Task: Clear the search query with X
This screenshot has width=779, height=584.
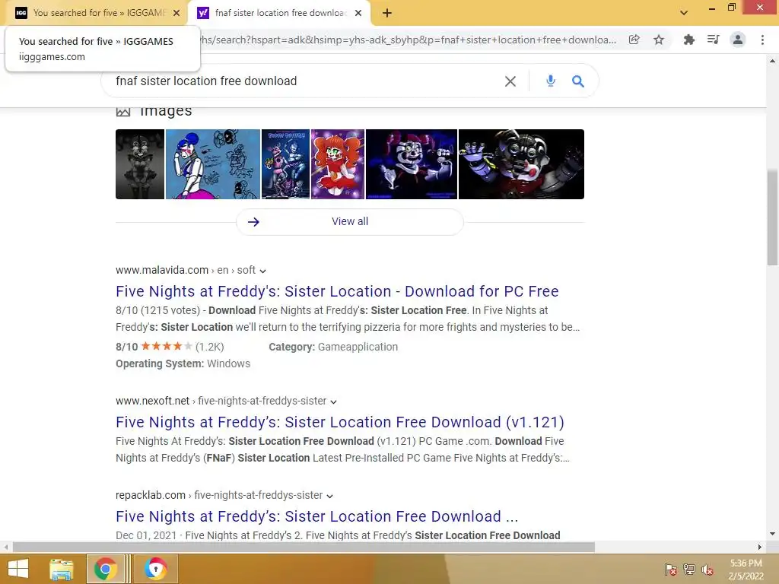Action: [x=510, y=81]
